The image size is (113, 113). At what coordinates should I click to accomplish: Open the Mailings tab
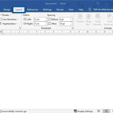(x=47, y=10)
